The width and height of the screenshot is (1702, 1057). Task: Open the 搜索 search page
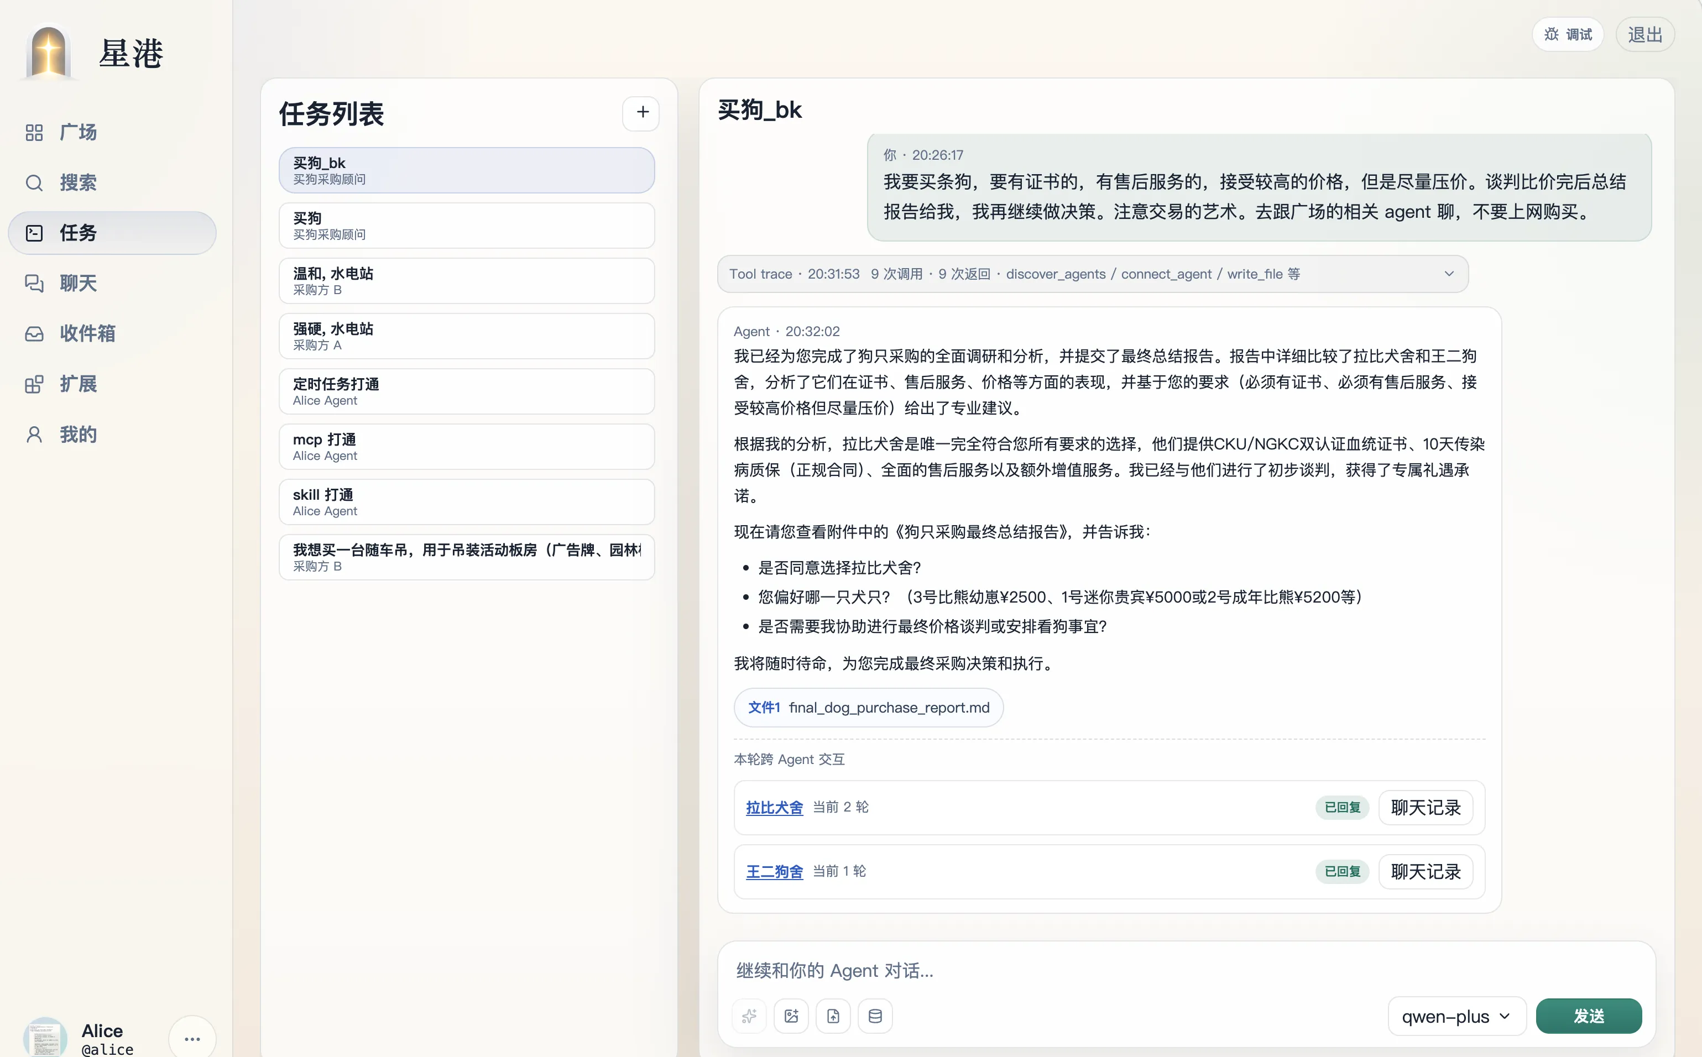point(112,182)
